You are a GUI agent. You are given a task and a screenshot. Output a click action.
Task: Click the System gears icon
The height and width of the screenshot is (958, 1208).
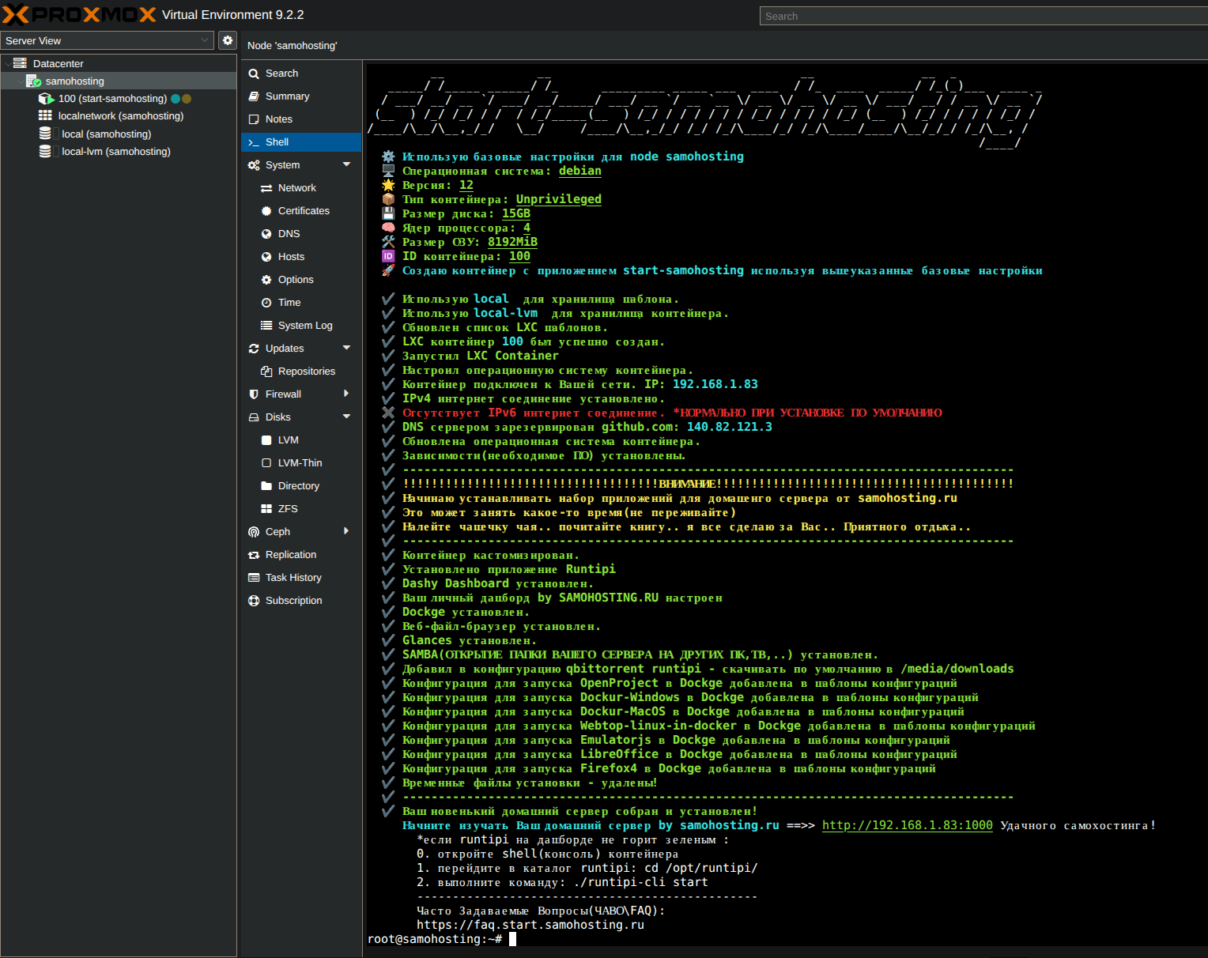tap(254, 165)
